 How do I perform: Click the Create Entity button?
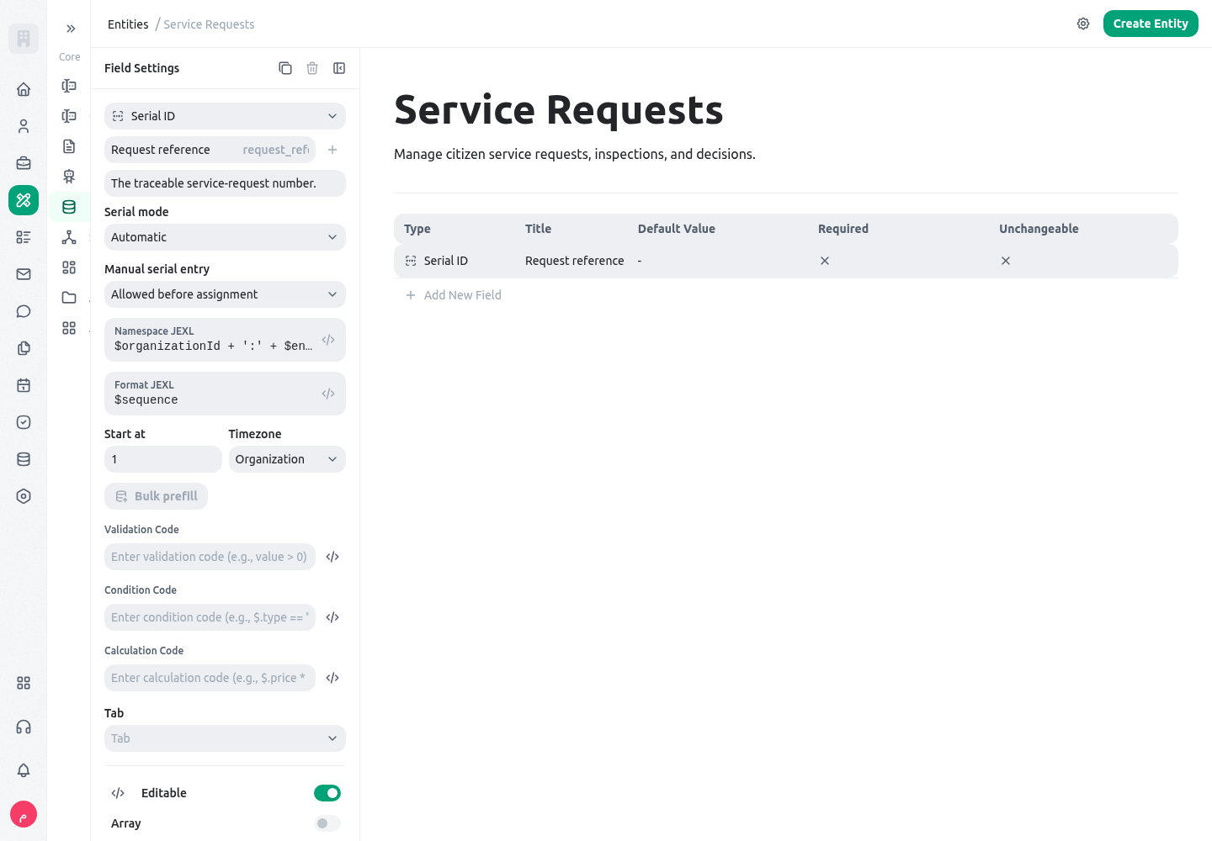pos(1151,24)
